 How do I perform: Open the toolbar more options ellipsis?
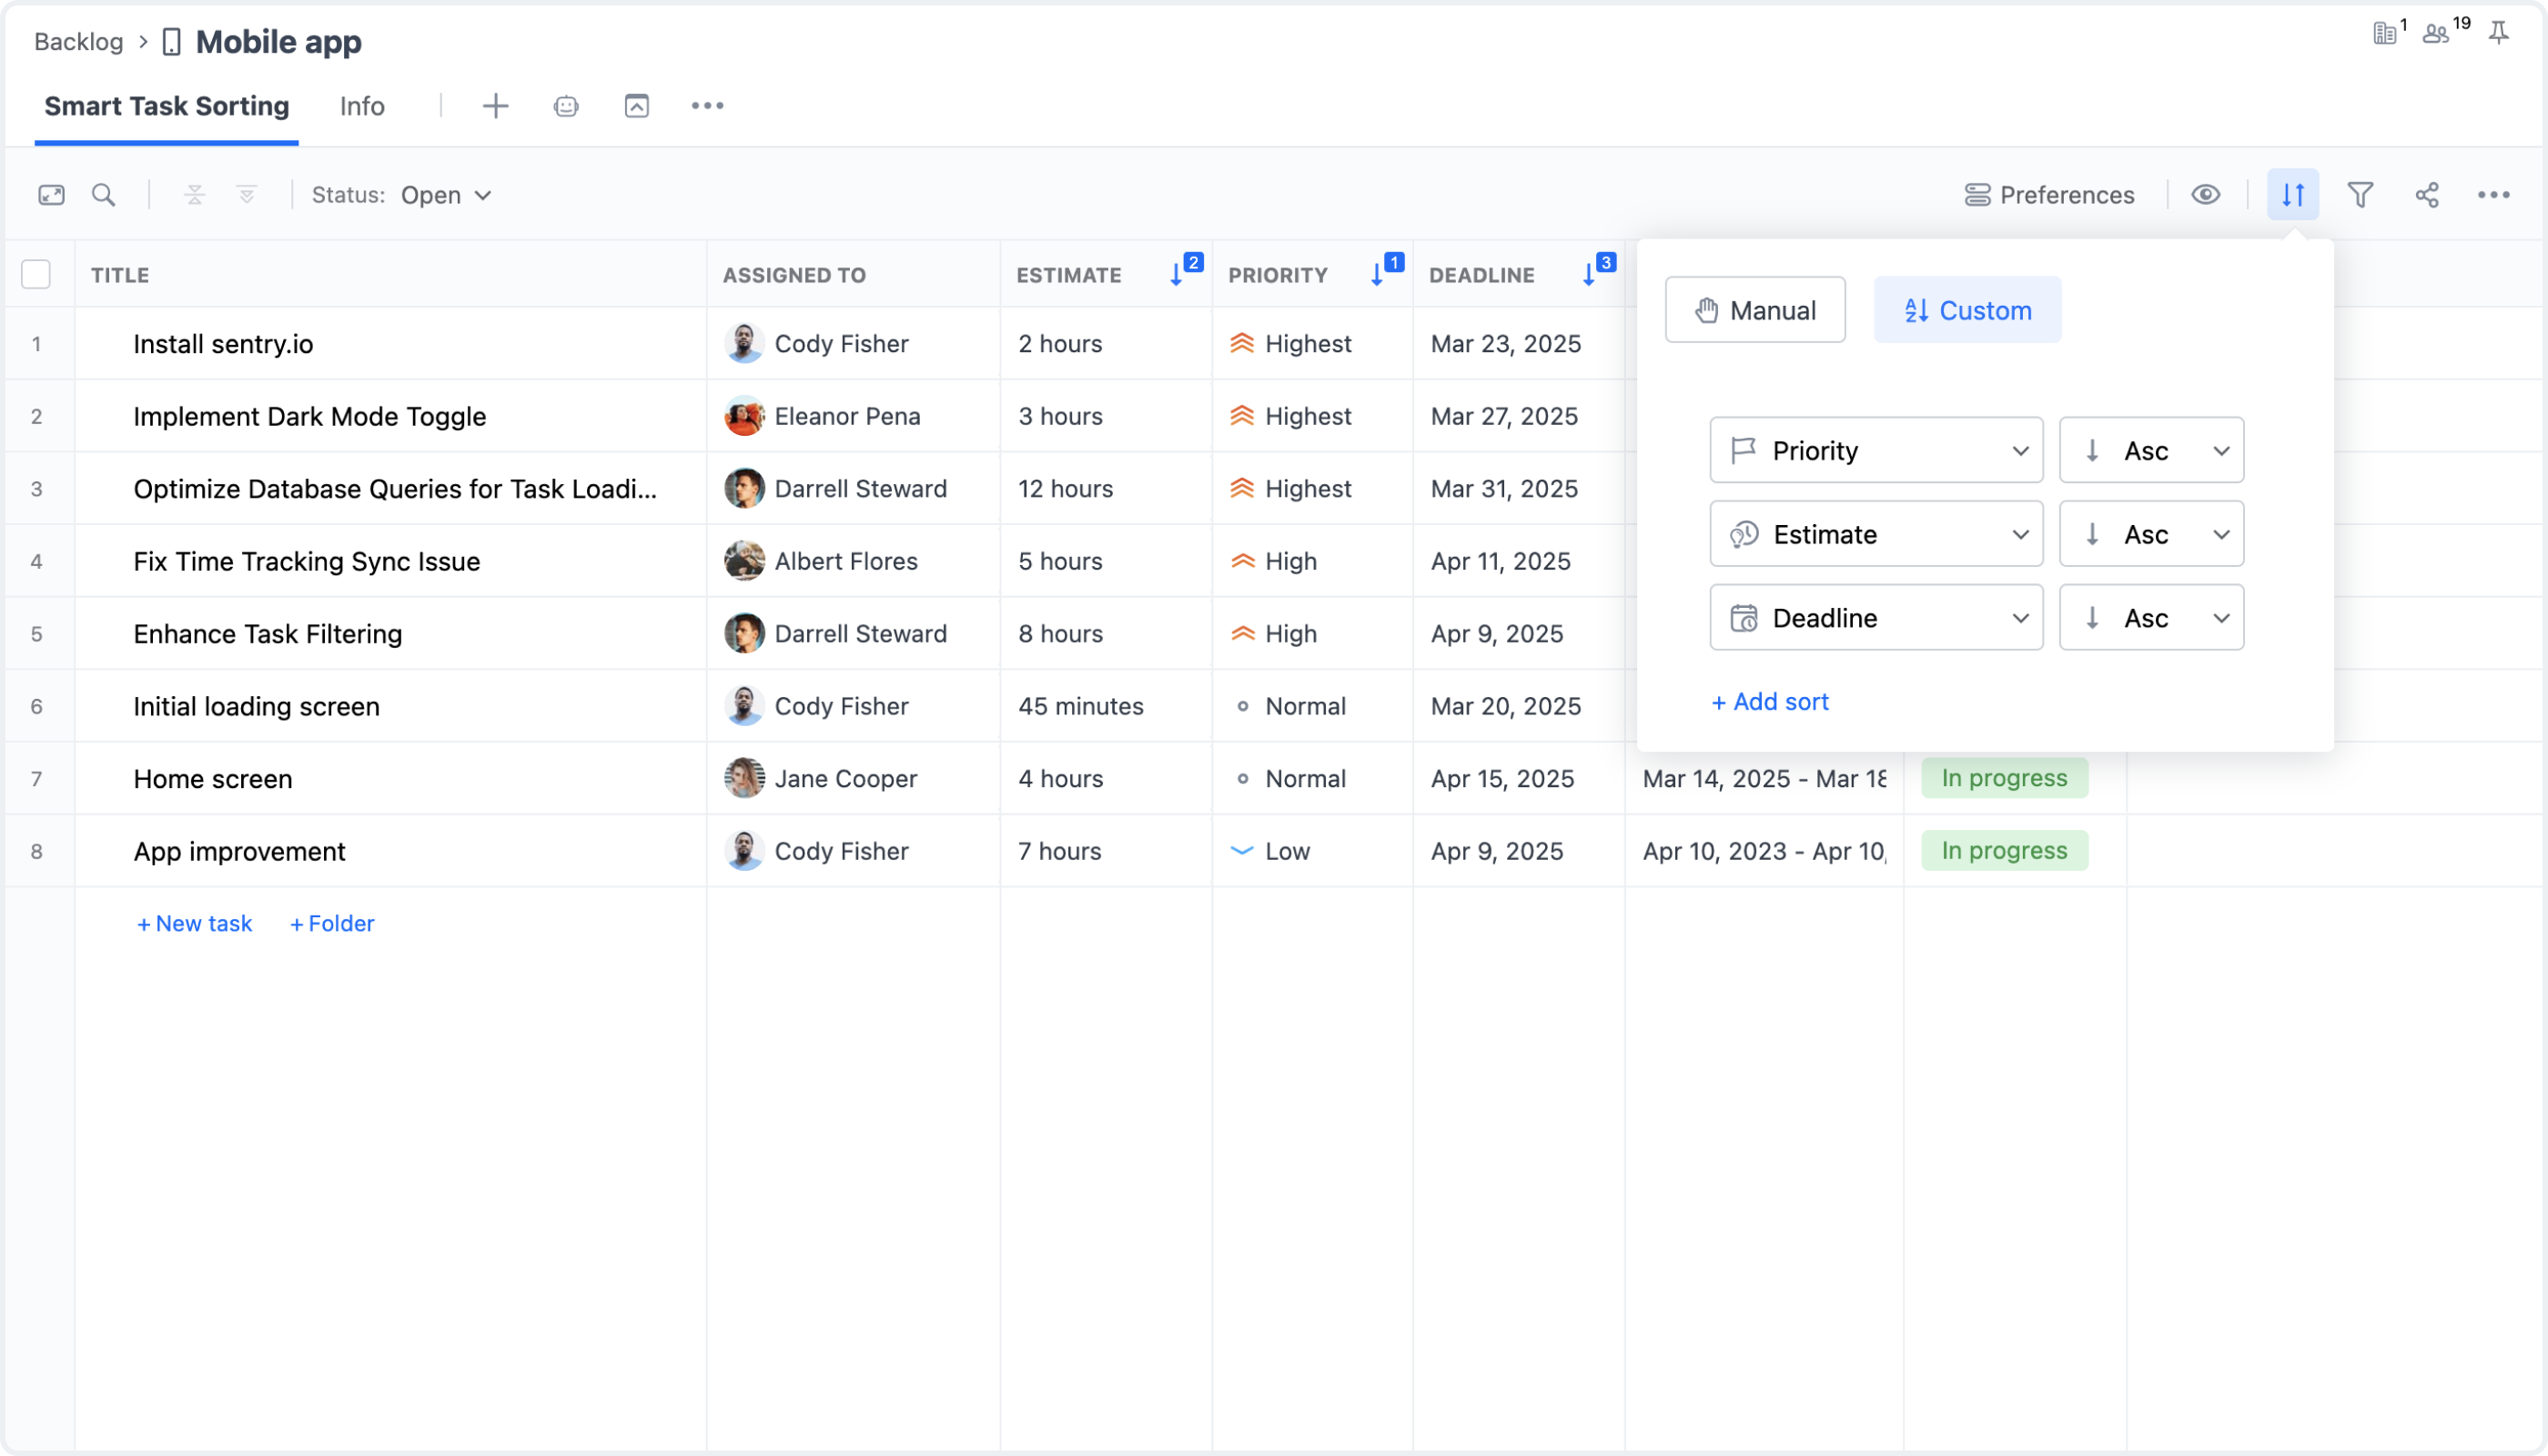(x=2493, y=195)
